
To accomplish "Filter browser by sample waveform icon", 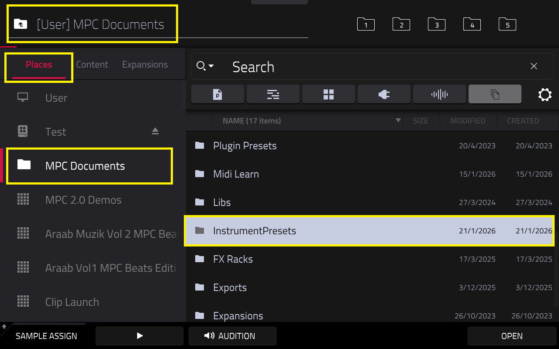I will (439, 94).
